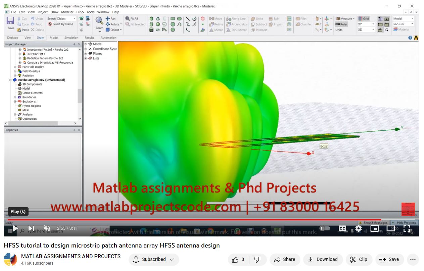The width and height of the screenshot is (424, 271).
Task: Click the Save icon in HFSS ribbon
Action: [10, 21]
